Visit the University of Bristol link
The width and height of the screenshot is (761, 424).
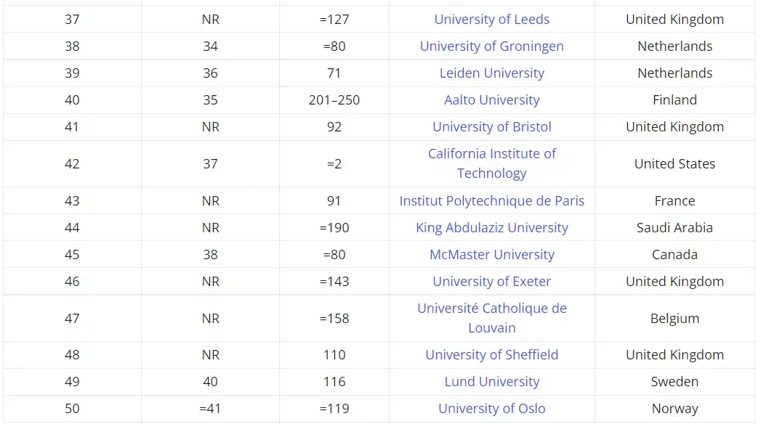[491, 127]
